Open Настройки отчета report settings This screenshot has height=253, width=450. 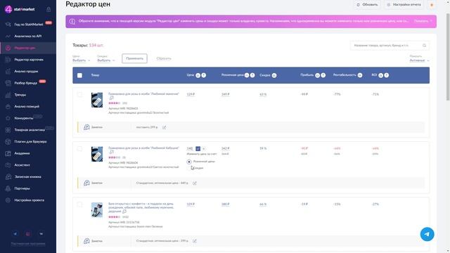[404, 5]
